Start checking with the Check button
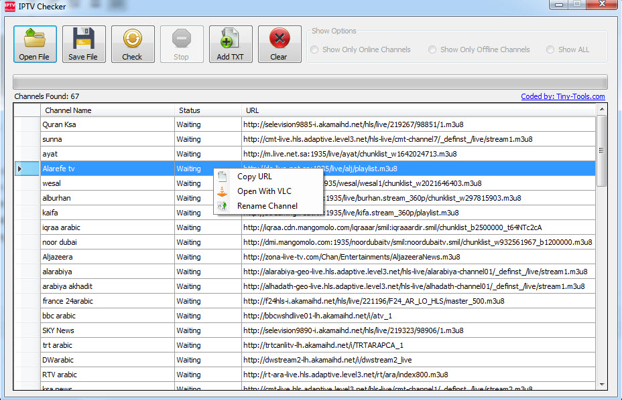This screenshot has width=622, height=400. point(133,44)
